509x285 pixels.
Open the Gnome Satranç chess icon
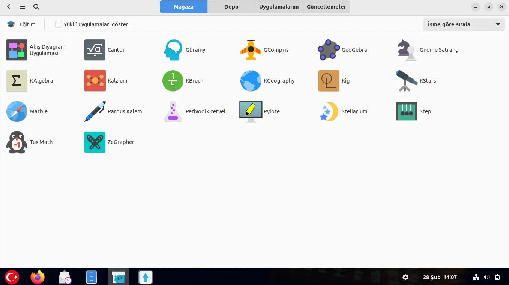pyautogui.click(x=407, y=50)
